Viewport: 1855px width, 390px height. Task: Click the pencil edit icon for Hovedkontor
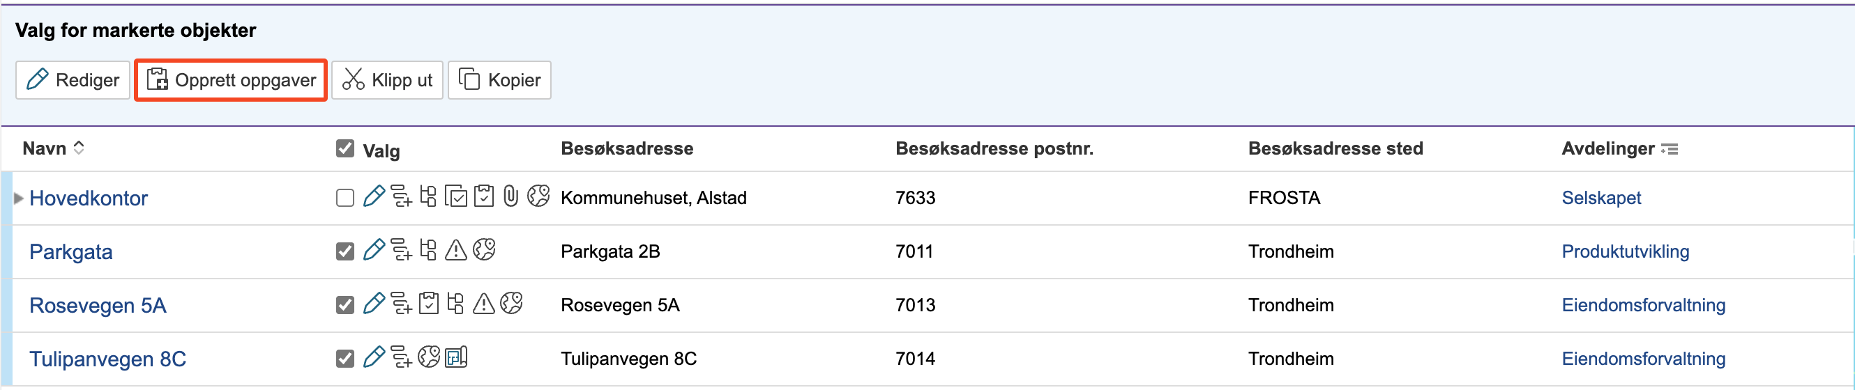[373, 196]
